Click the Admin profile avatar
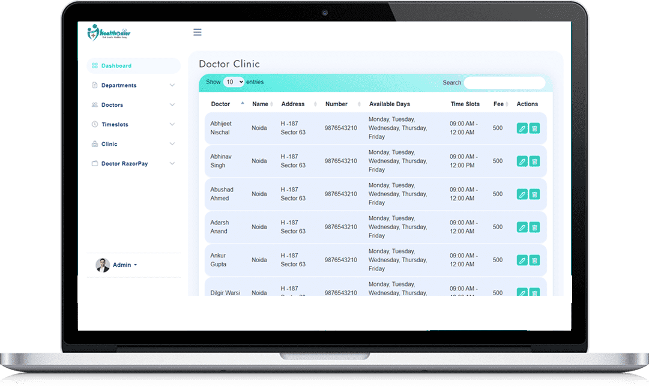The height and width of the screenshot is (387, 649). click(x=103, y=265)
